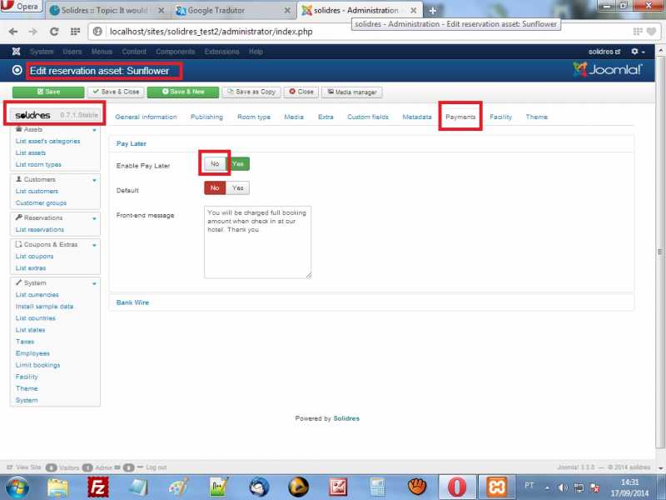The image size is (666, 500).
Task: Switch to the Room type tab
Action: click(254, 117)
